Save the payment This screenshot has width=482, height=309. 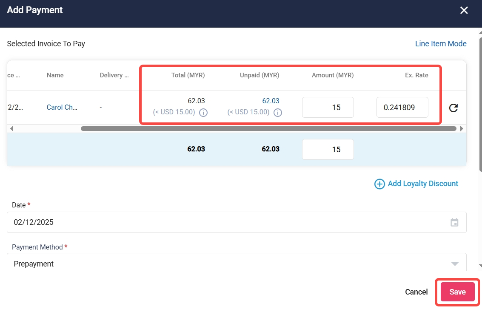(457, 292)
